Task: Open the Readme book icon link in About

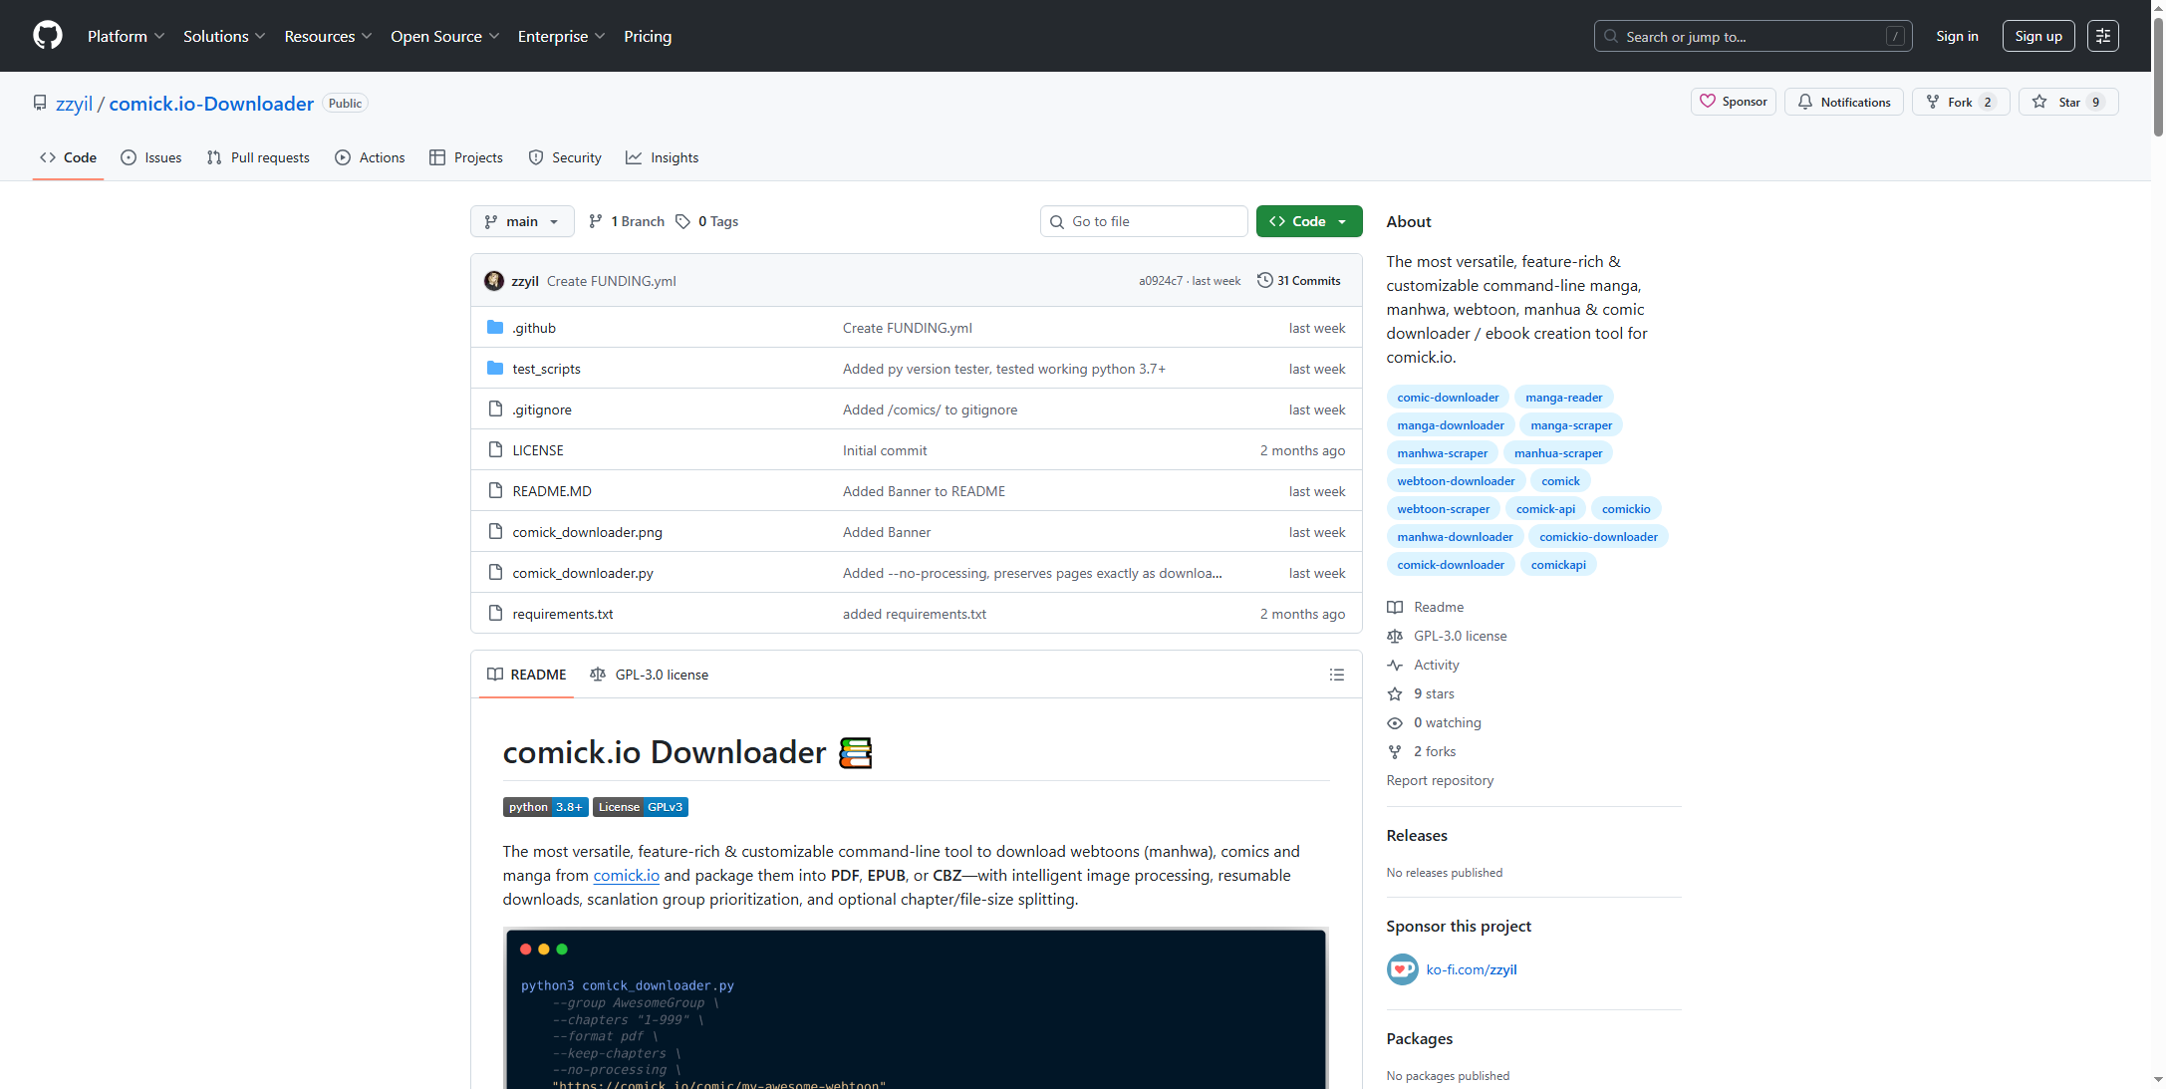Action: [1425, 607]
